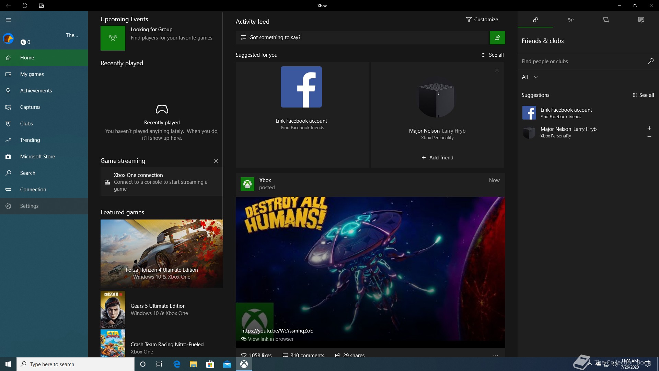Click the Find people or clubs field
Screen dimensions: 659x371
click(x=582, y=61)
